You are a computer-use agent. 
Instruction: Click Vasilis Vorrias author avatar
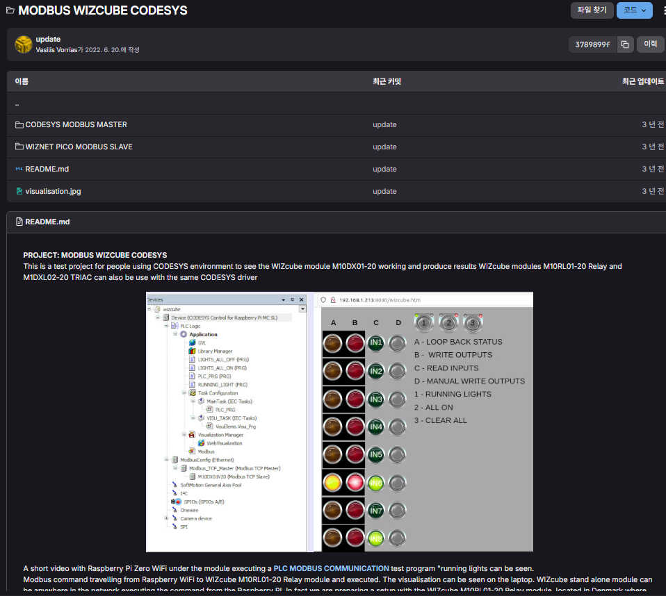coord(23,44)
